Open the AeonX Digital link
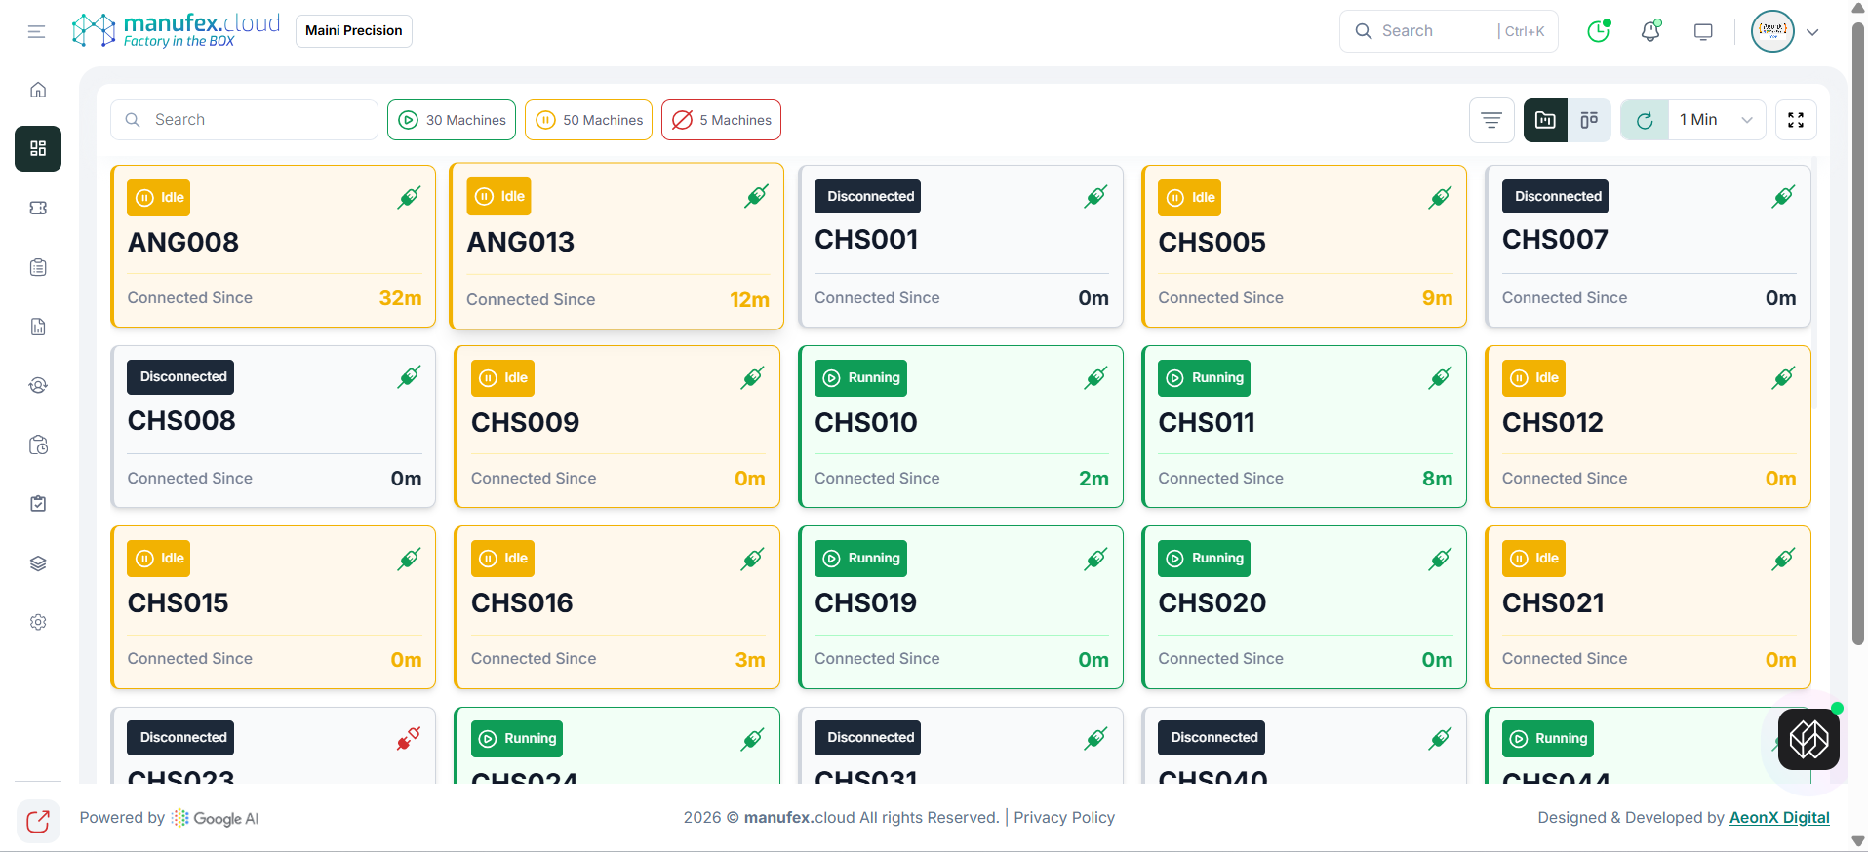 [1779, 817]
